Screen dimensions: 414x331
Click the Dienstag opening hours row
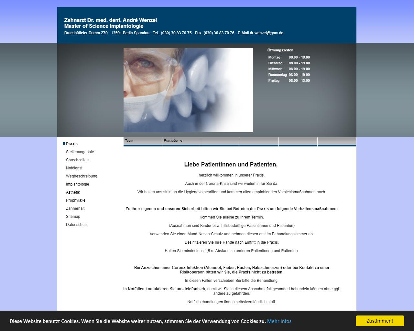289,63
